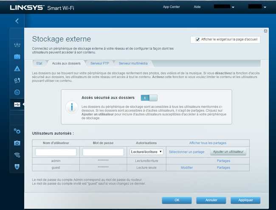Click the Sélectionner un partage link
Image resolution: width=276 pixels, height=210 pixels.
pyautogui.click(x=186, y=152)
